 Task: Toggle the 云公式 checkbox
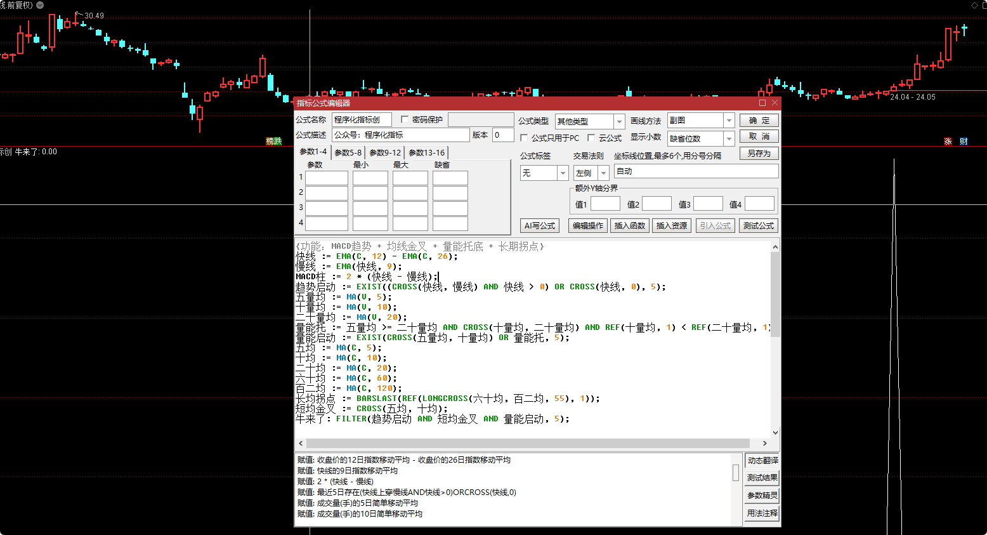tap(591, 138)
